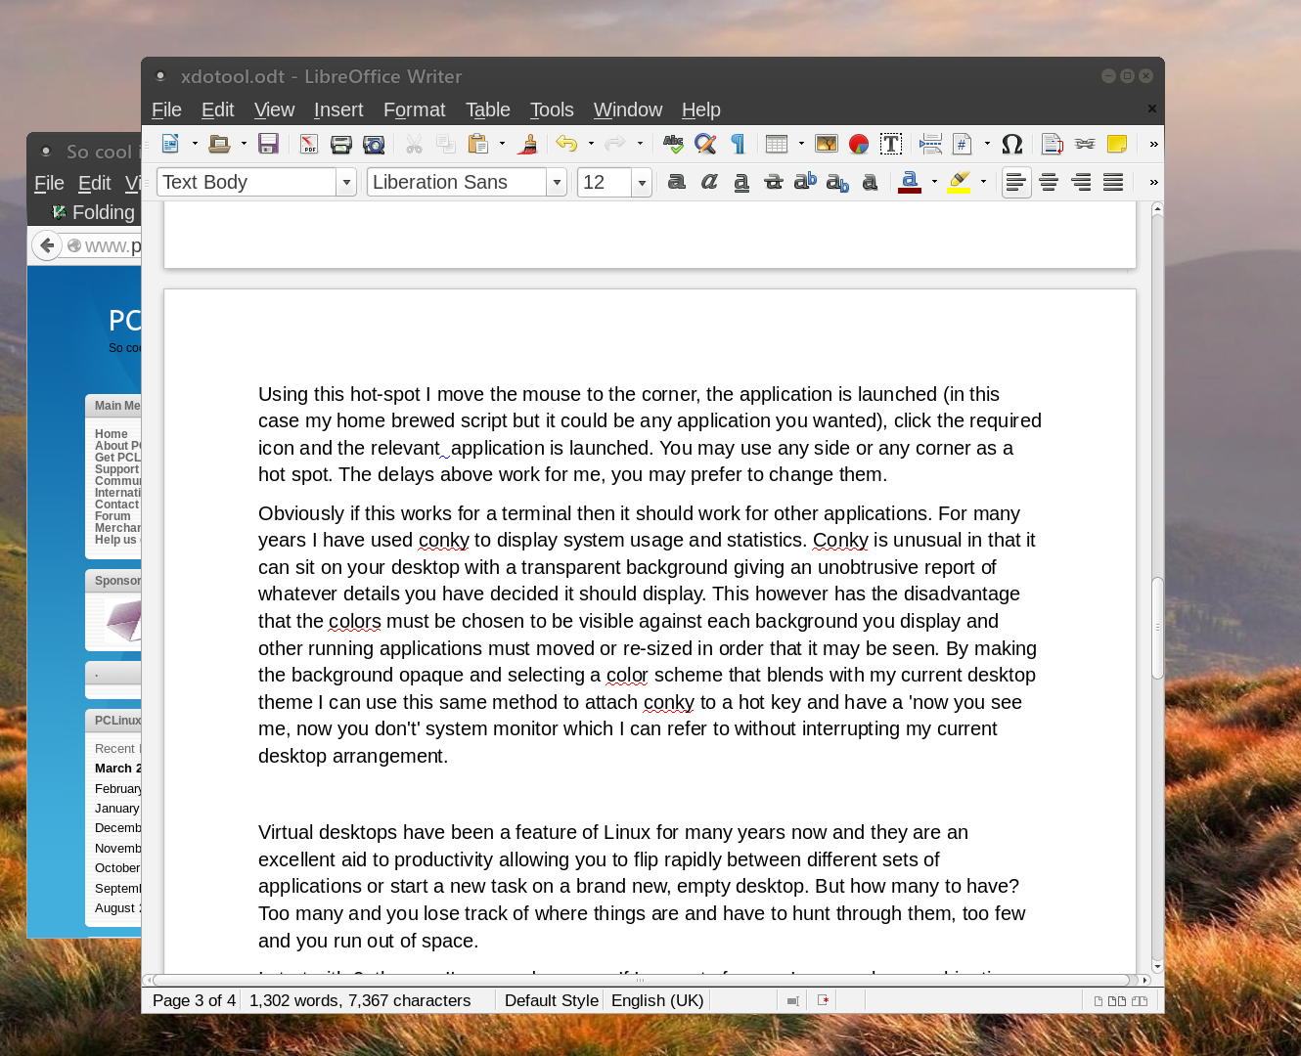Click English (UK) language in status bar
Screen dimensions: 1301x1056
click(657, 1000)
